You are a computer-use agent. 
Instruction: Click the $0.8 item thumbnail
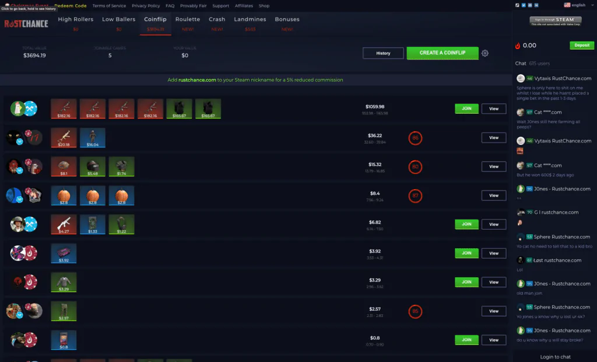tap(64, 340)
